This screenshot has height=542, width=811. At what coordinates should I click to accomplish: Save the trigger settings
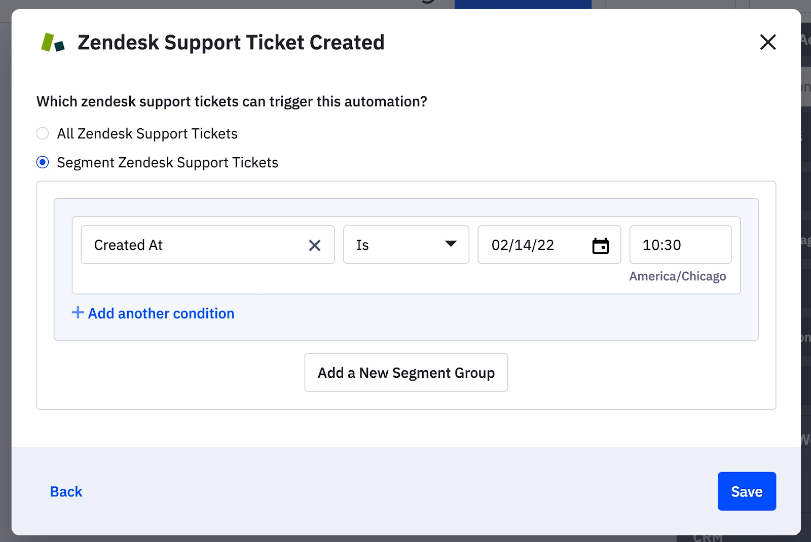(746, 491)
